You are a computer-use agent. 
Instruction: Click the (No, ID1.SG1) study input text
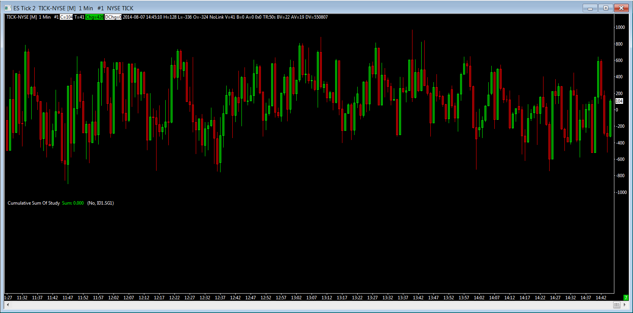[101, 203]
